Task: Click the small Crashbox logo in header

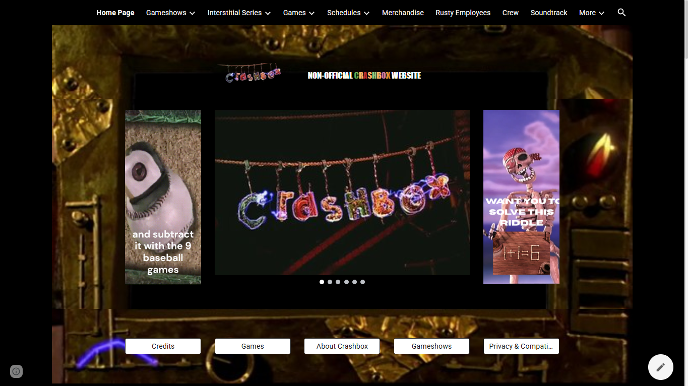Action: (253, 75)
